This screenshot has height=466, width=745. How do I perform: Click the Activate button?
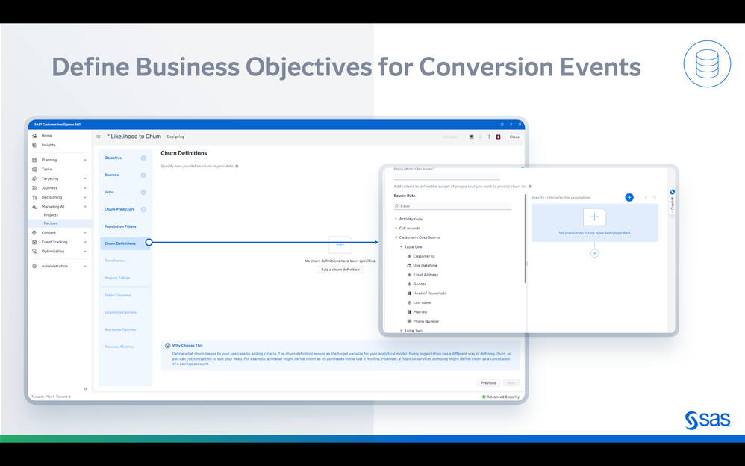tap(449, 137)
